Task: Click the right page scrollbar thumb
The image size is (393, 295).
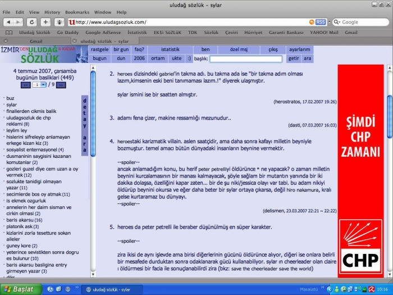Action: tap(390, 117)
